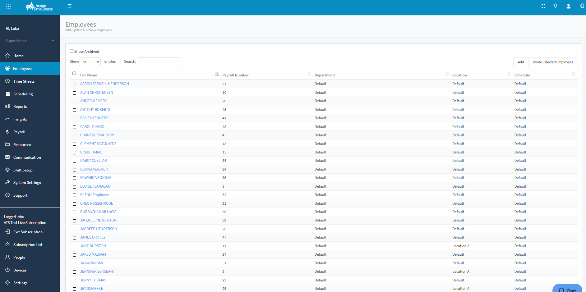This screenshot has height=292, width=586.
Task: Click the Invite Selected Employees button
Action: click(x=553, y=62)
